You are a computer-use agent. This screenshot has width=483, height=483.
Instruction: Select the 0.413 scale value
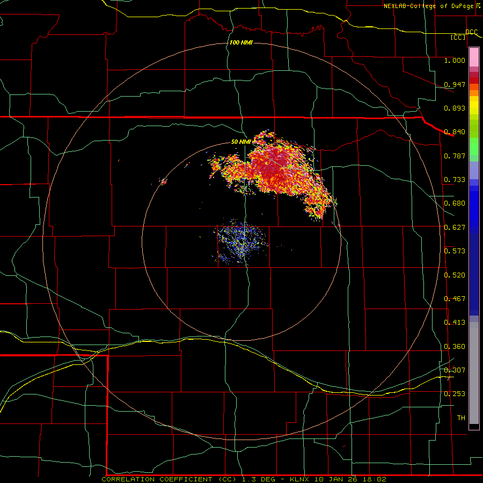tap(455, 323)
